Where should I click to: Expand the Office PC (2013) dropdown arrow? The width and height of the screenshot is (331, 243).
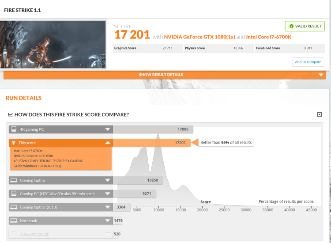[x=108, y=234]
